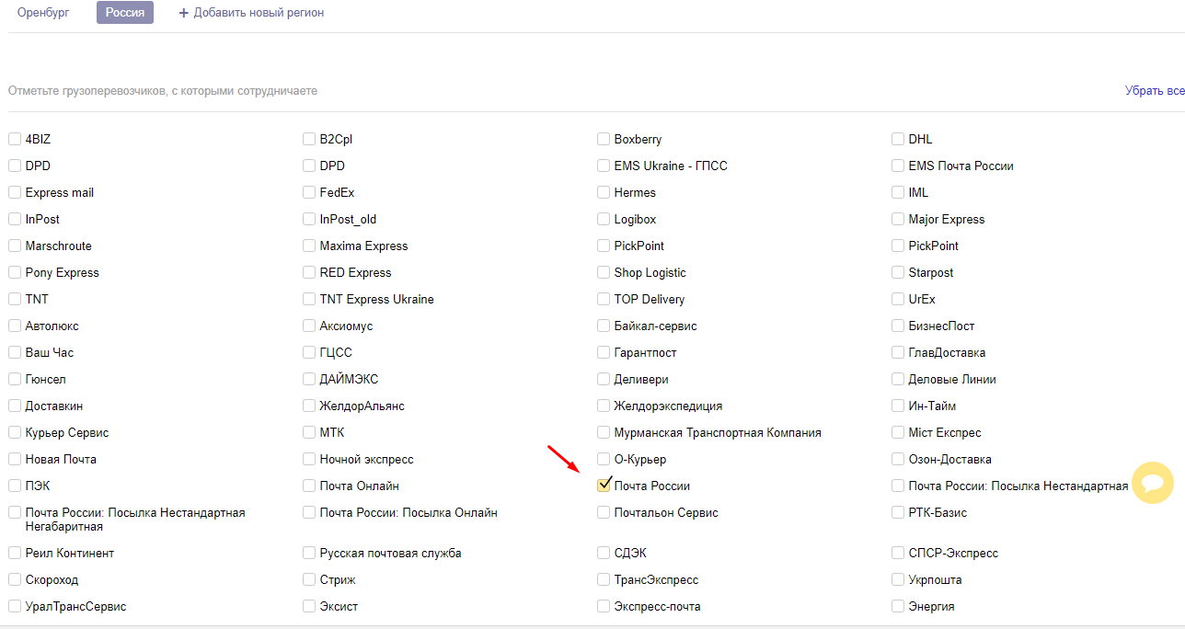Screen dimensions: 1185x629
Task: Select the RED Express checkbox
Action: point(309,272)
